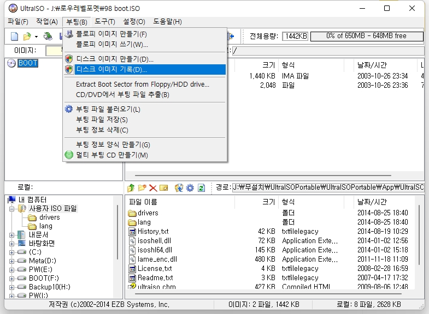This screenshot has height=314, width=429.
Task: Click the isoshell.dll file icon
Action: [132, 241]
